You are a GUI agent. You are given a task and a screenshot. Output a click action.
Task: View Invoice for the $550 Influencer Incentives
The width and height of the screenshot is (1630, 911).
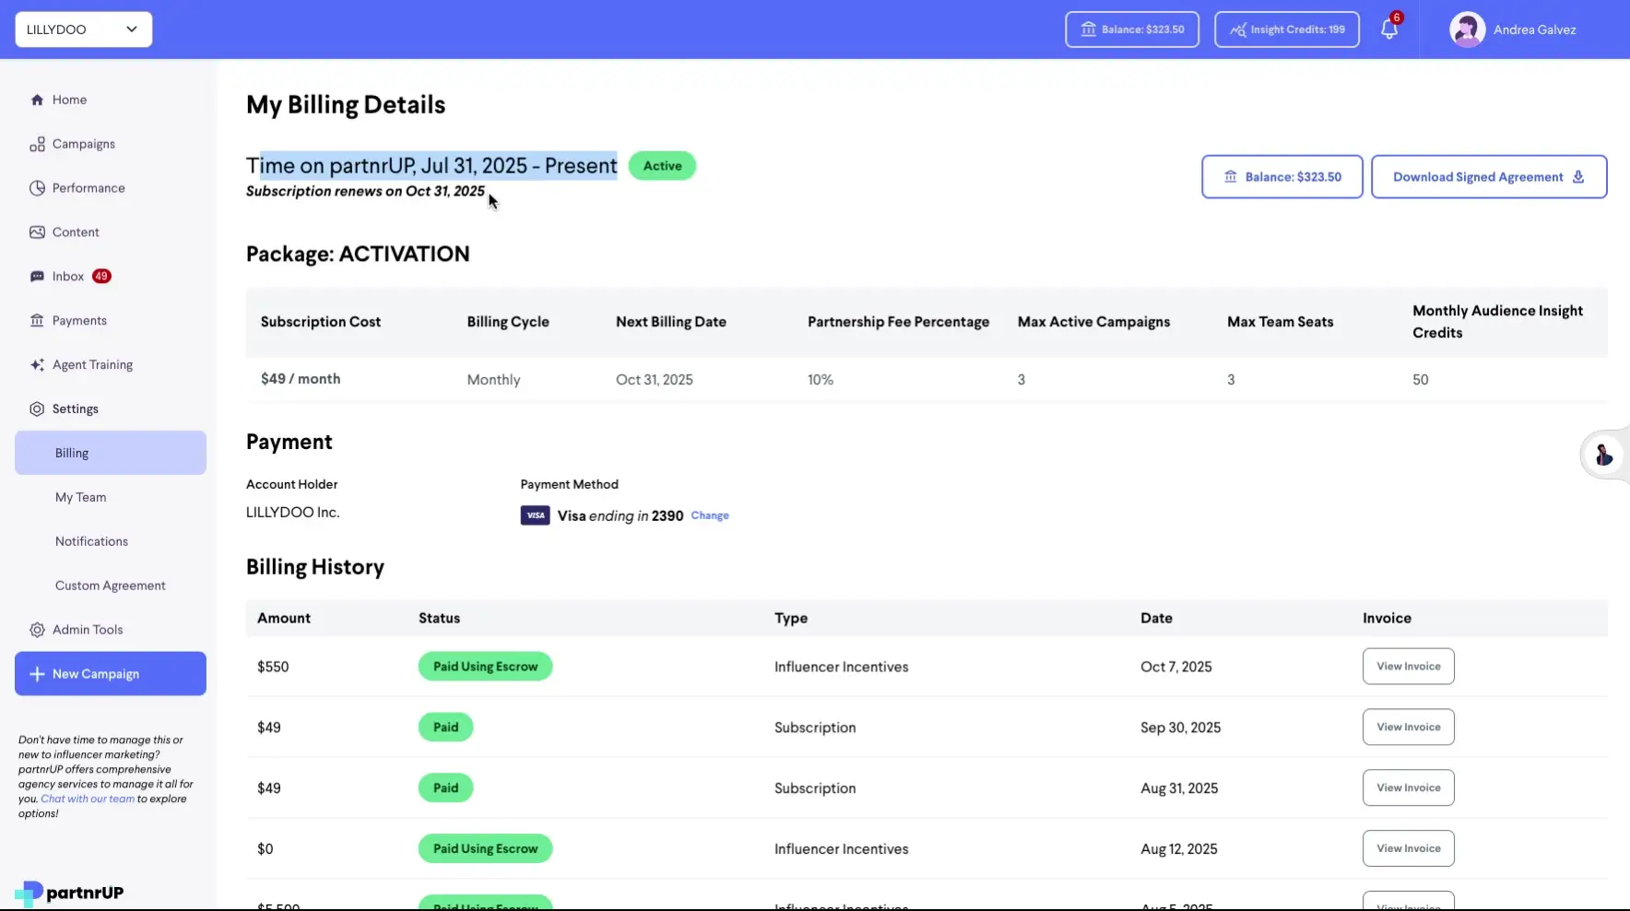coord(1407,666)
